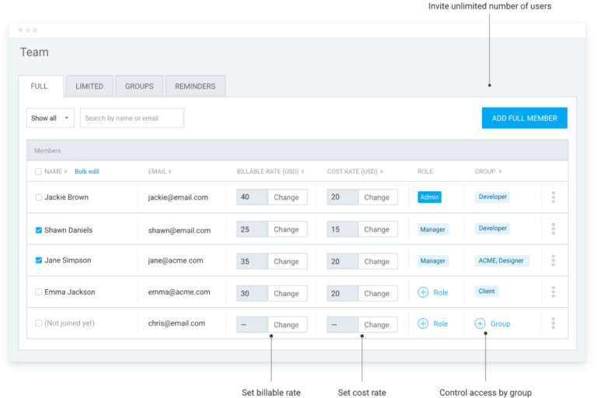Check the box next to Jackie Brown
The height and width of the screenshot is (398, 597).
click(x=39, y=197)
